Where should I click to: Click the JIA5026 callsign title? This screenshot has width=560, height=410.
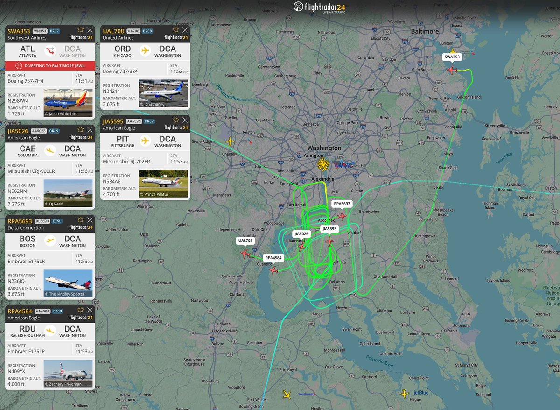point(19,131)
